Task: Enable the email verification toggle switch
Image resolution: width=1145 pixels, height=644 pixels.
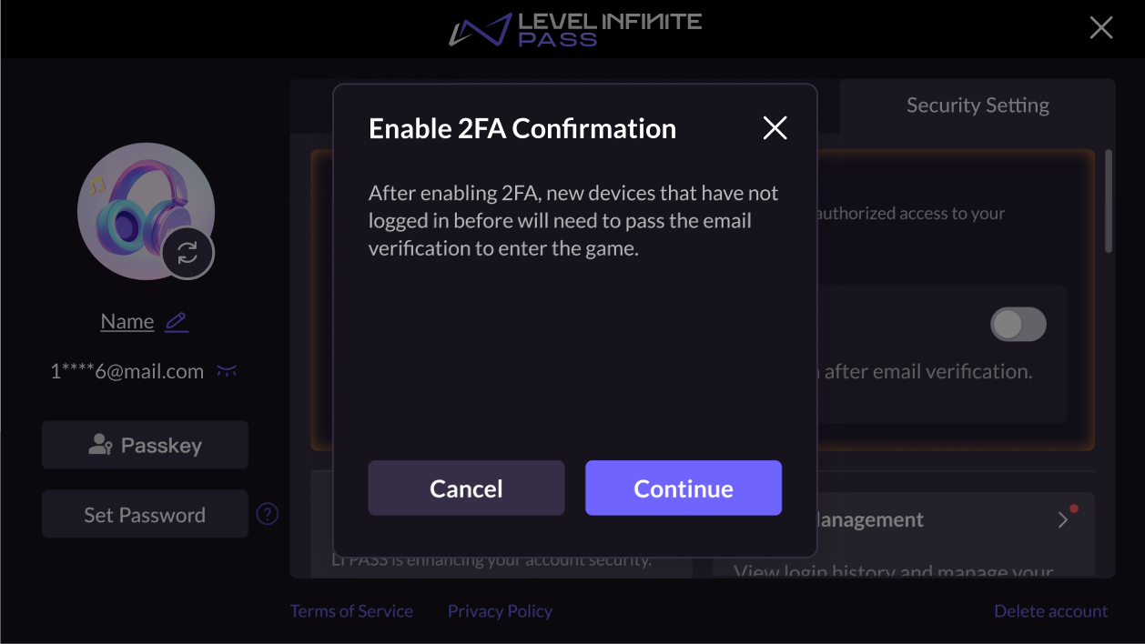Action: (x=1018, y=324)
